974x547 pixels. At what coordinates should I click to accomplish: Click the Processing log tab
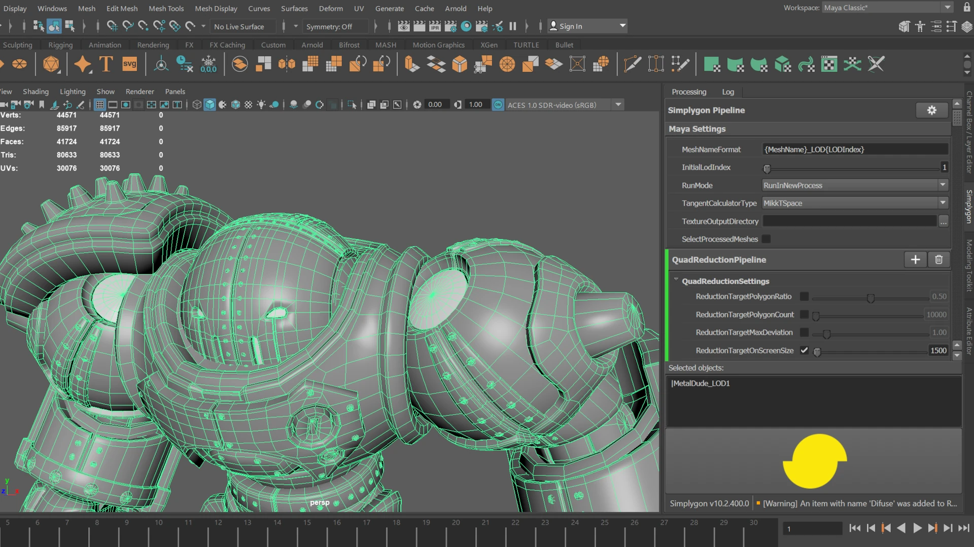pyautogui.click(x=728, y=92)
